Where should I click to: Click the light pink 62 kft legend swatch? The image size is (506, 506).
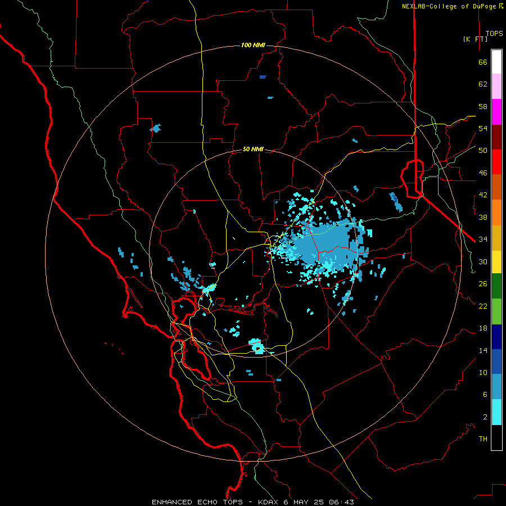(496, 86)
